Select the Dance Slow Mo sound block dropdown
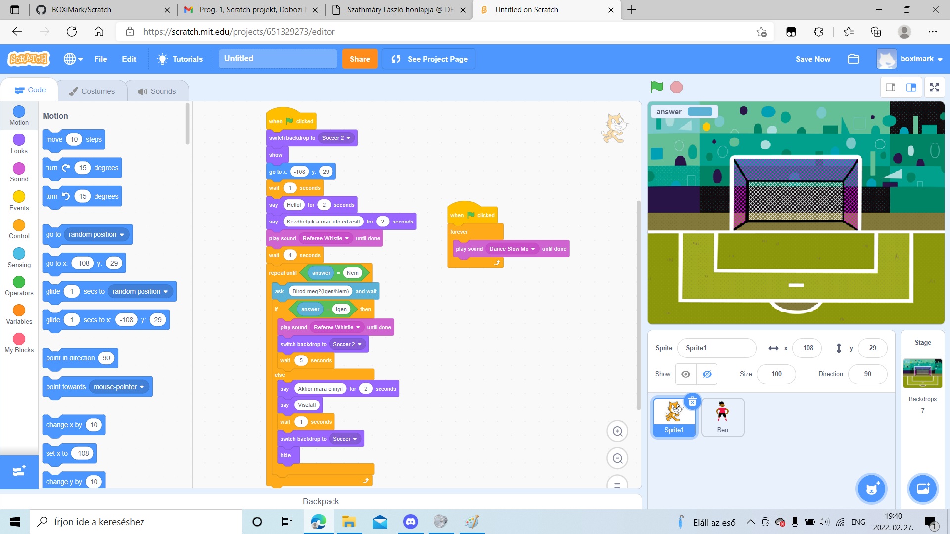 click(512, 249)
